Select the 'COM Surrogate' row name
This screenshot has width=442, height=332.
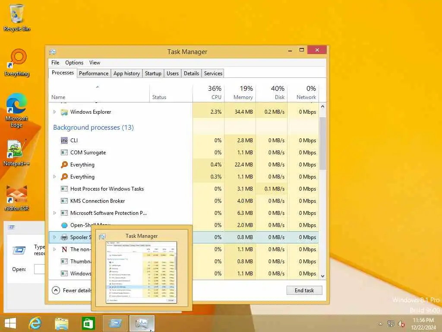coord(88,153)
